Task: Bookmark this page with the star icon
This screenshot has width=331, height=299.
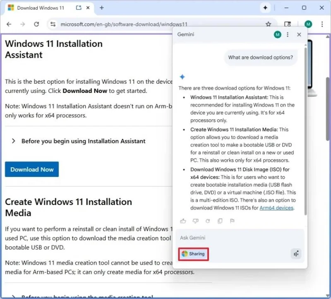Action: pyautogui.click(x=268, y=24)
